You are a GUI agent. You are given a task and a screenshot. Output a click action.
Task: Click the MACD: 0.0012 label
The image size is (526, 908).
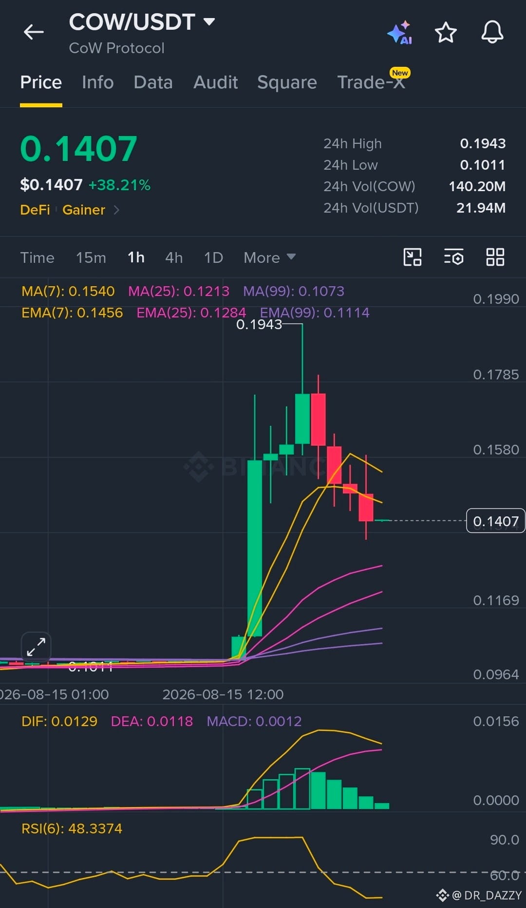(254, 721)
